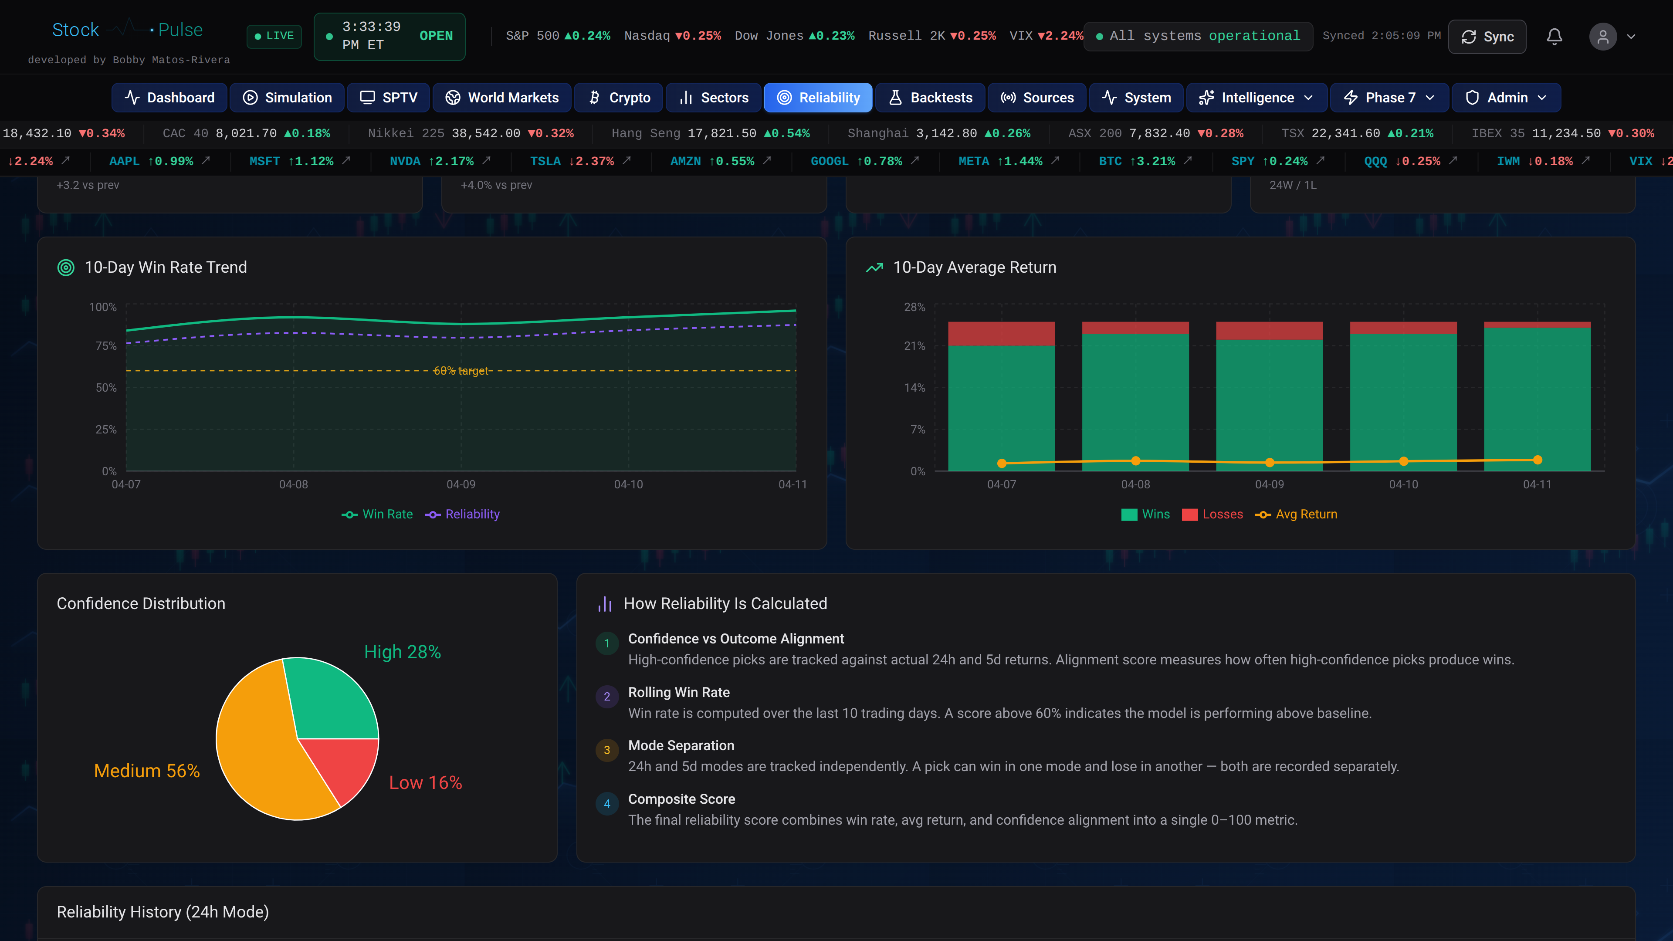This screenshot has height=941, width=1673.
Task: Go to the World Markets tab
Action: (x=502, y=98)
